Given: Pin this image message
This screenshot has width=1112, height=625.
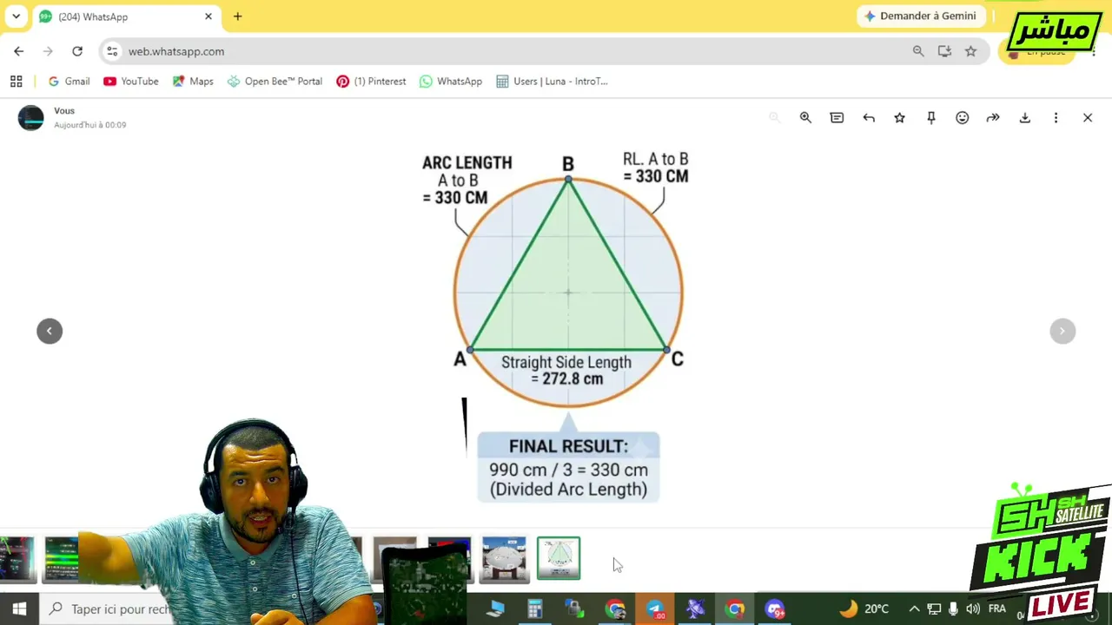Looking at the screenshot, I should 931,118.
